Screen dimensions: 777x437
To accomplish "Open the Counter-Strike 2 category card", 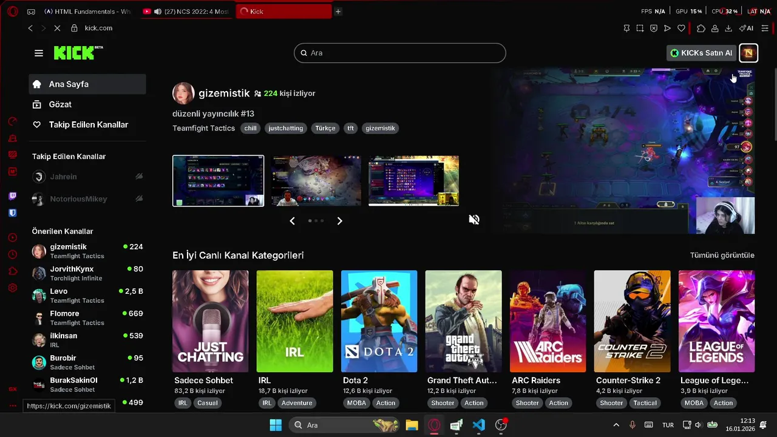I will point(632,321).
